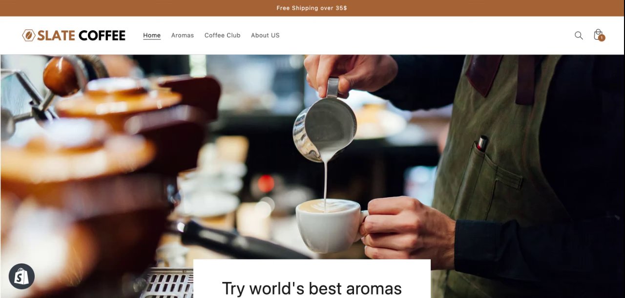Click the SLATE COFFEE logo text
The width and height of the screenshot is (625, 298).
(82, 35)
